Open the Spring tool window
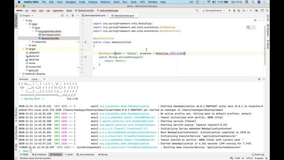 point(103,155)
